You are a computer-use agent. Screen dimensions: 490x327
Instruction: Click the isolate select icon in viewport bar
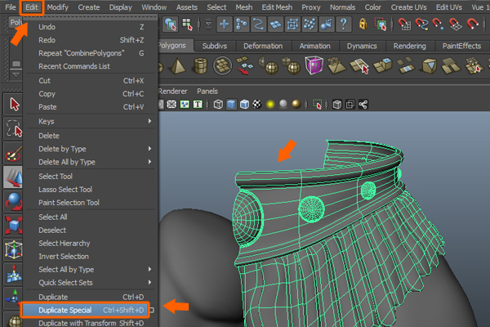tap(317, 104)
